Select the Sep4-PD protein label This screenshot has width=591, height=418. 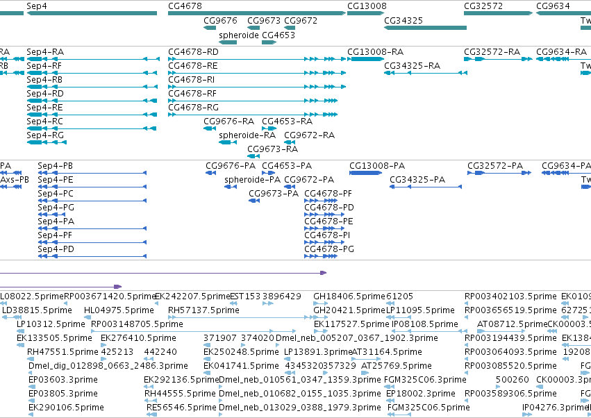(x=56, y=249)
